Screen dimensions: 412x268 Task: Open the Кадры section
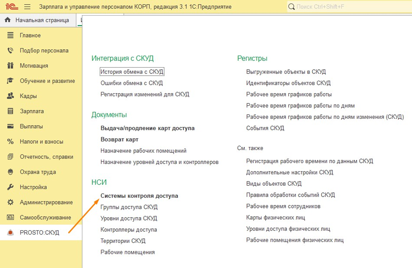coord(41,96)
